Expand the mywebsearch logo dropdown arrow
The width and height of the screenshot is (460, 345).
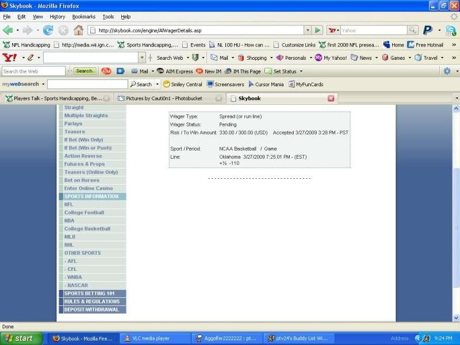(x=43, y=84)
